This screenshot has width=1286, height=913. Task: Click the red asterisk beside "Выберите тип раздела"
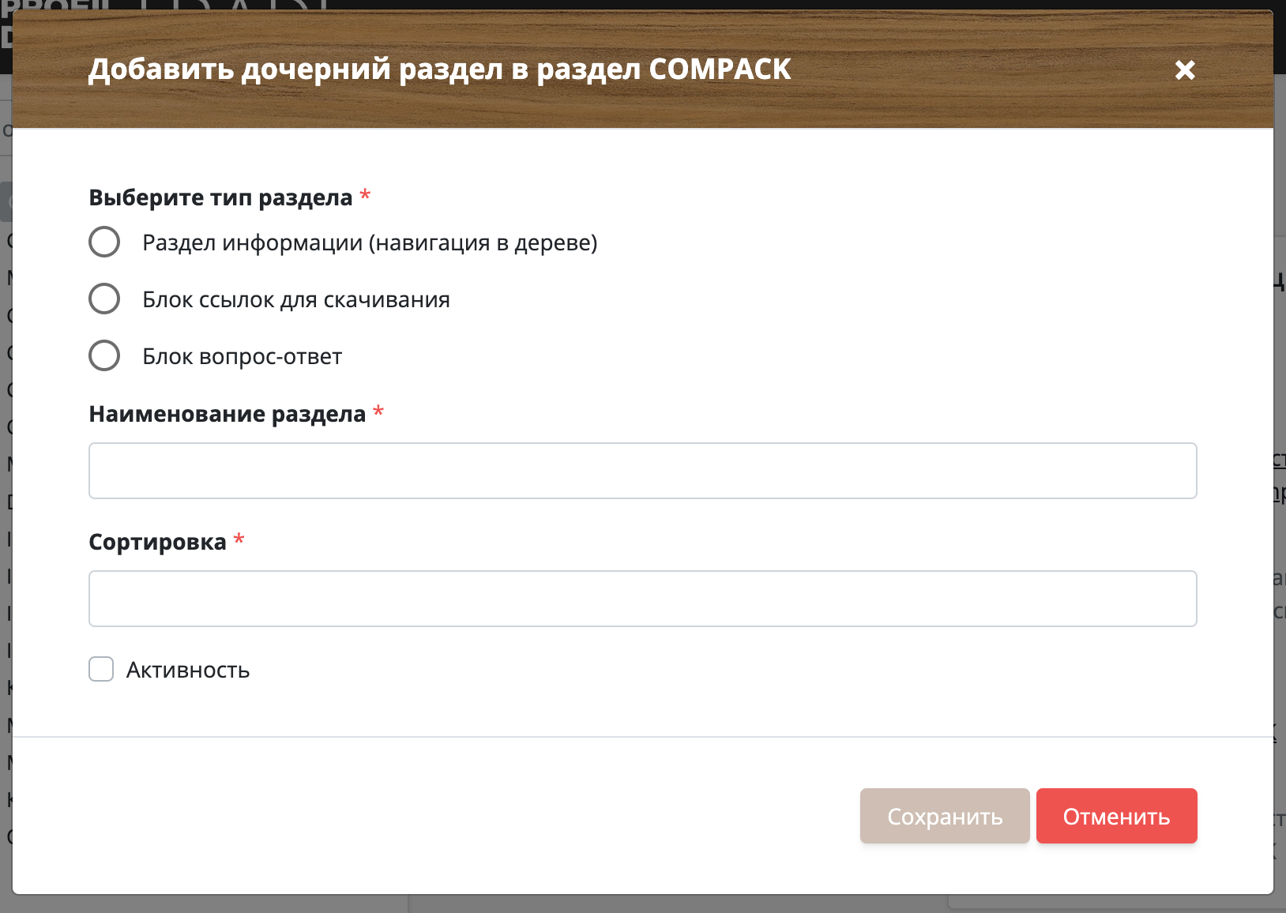coord(365,194)
